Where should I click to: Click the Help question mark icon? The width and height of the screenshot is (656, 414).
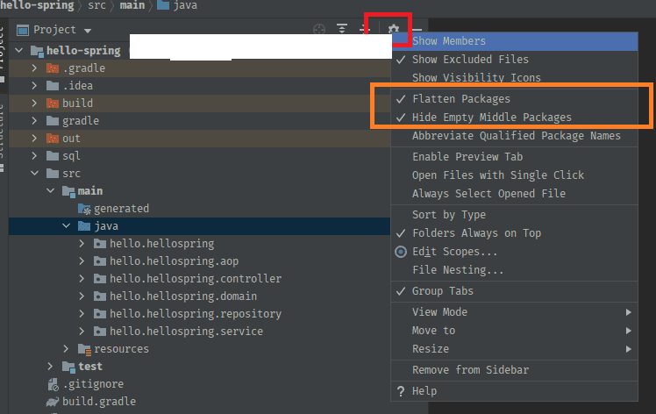coord(401,391)
